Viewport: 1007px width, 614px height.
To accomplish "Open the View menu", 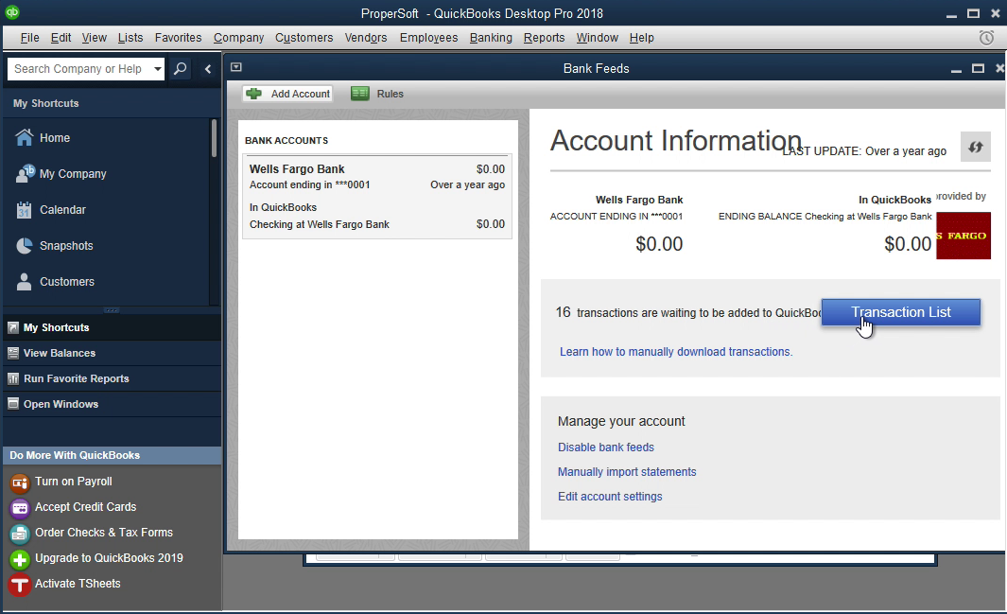I will [x=94, y=38].
